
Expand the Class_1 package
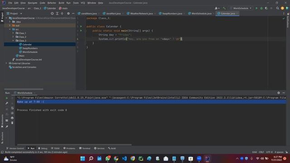(x=13, y=33)
